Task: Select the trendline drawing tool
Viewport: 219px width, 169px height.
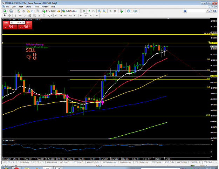Action: click(25, 15)
